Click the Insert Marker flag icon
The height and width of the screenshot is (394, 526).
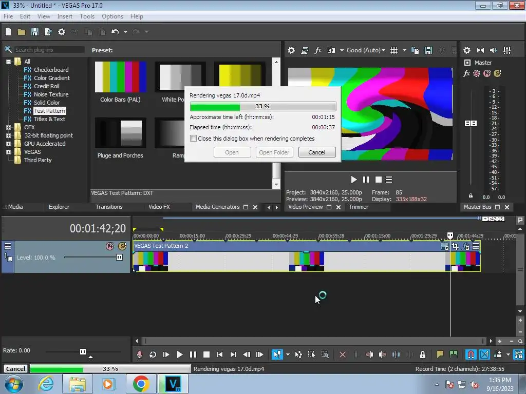tap(440, 354)
